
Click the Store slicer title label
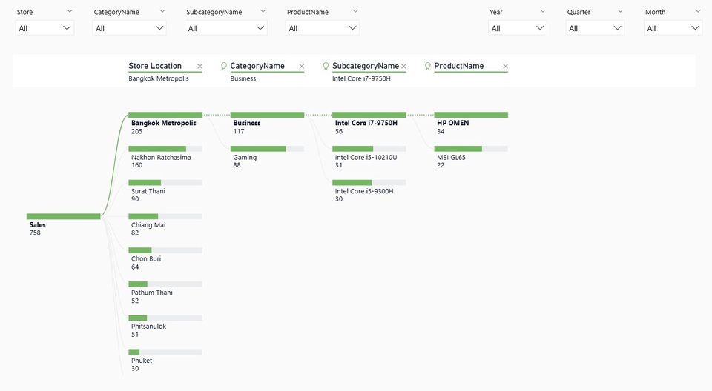point(24,12)
